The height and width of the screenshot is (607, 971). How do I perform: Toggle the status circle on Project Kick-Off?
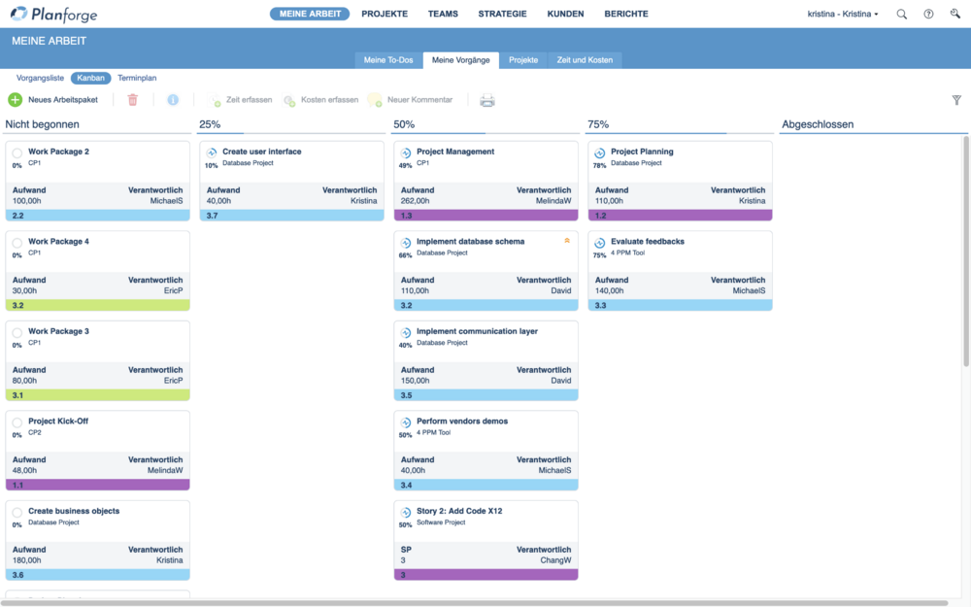click(17, 422)
